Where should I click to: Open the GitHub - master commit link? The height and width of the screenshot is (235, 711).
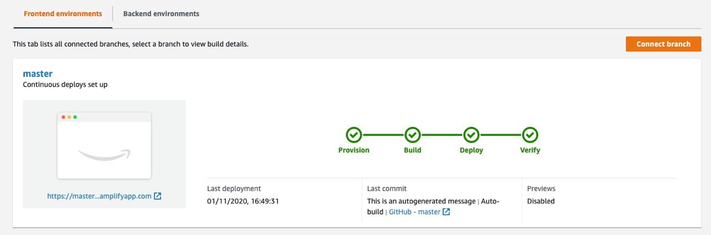pyautogui.click(x=414, y=212)
